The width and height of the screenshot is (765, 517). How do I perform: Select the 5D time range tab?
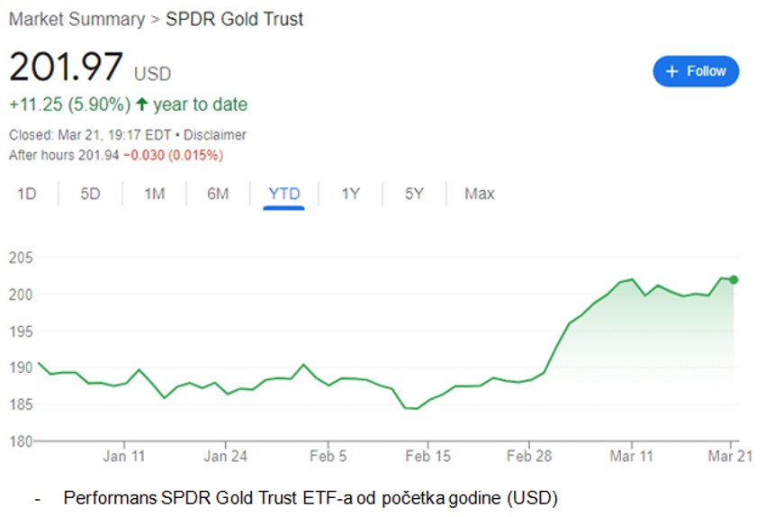point(90,194)
